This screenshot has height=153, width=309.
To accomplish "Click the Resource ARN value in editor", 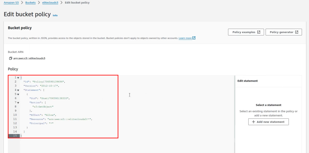I will pyautogui.click(x=70, y=119).
